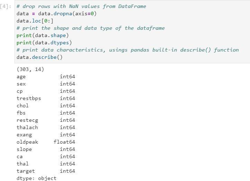
Task: Click the 'trestbps' column name in the output
Action: pos(29,98)
